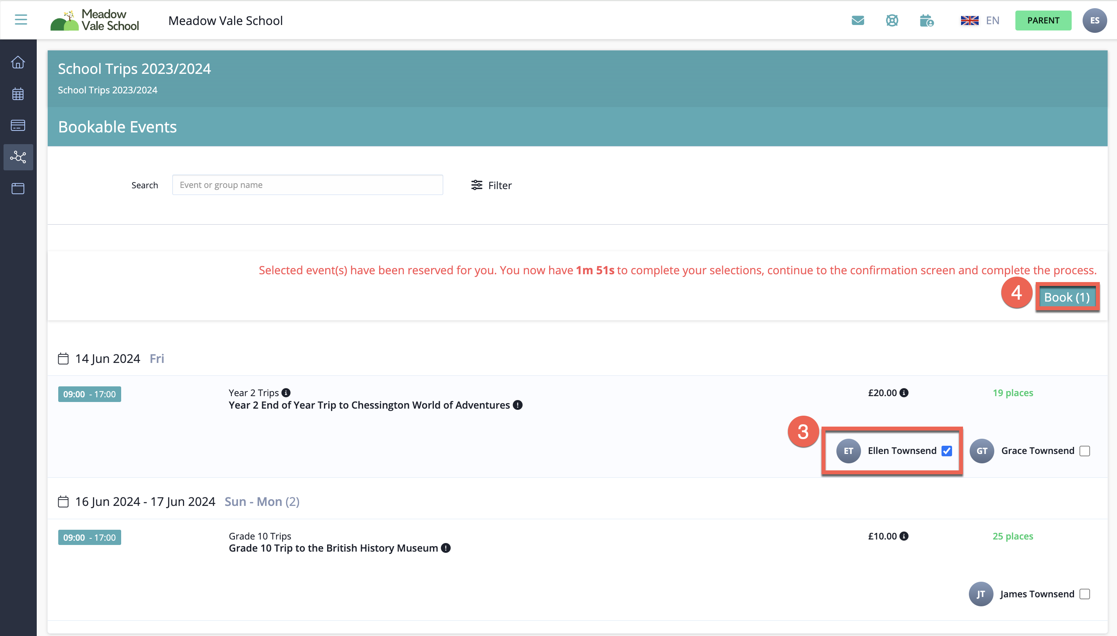This screenshot has width=1117, height=636.
Task: Open the EN language dropdown
Action: click(x=980, y=21)
